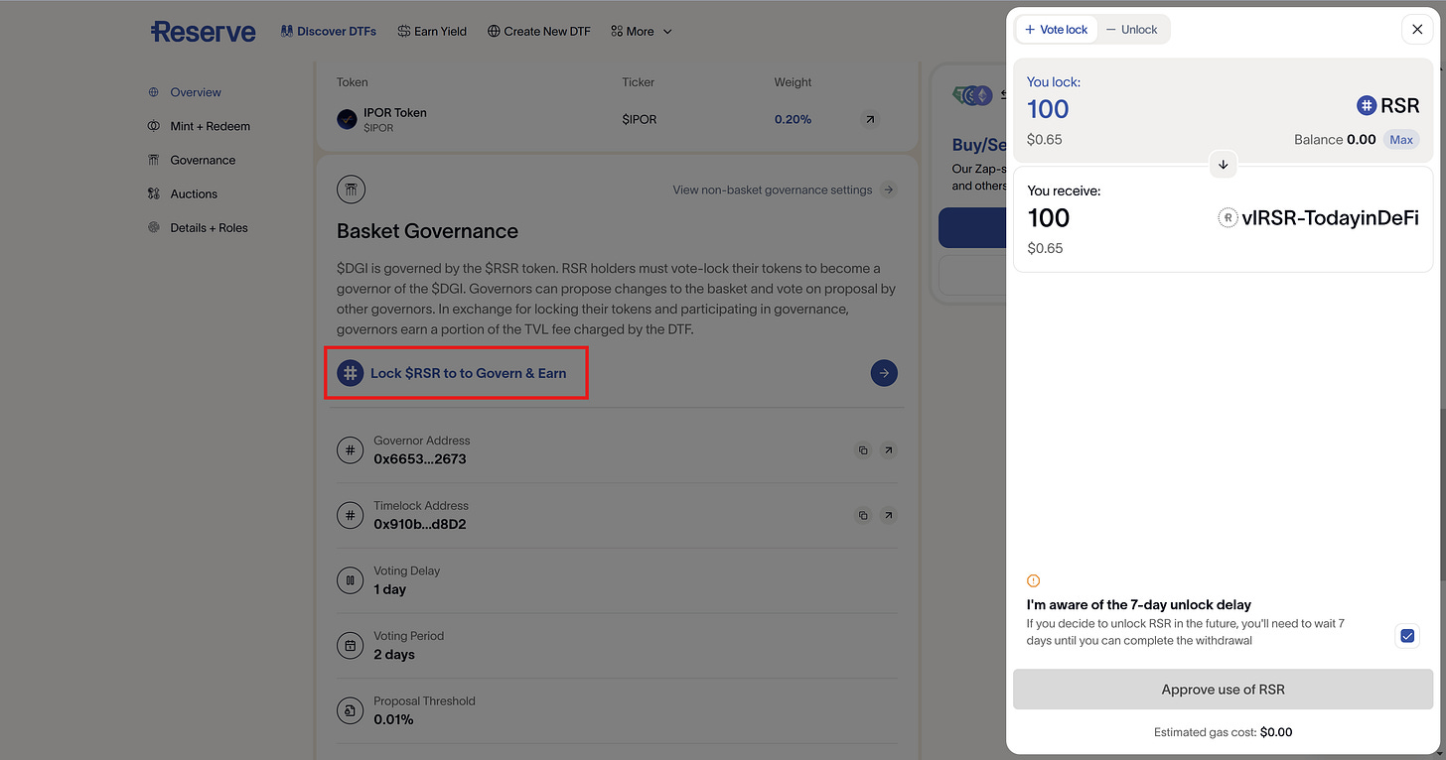
Task: Select Governance in the sidebar
Action: pos(192,160)
